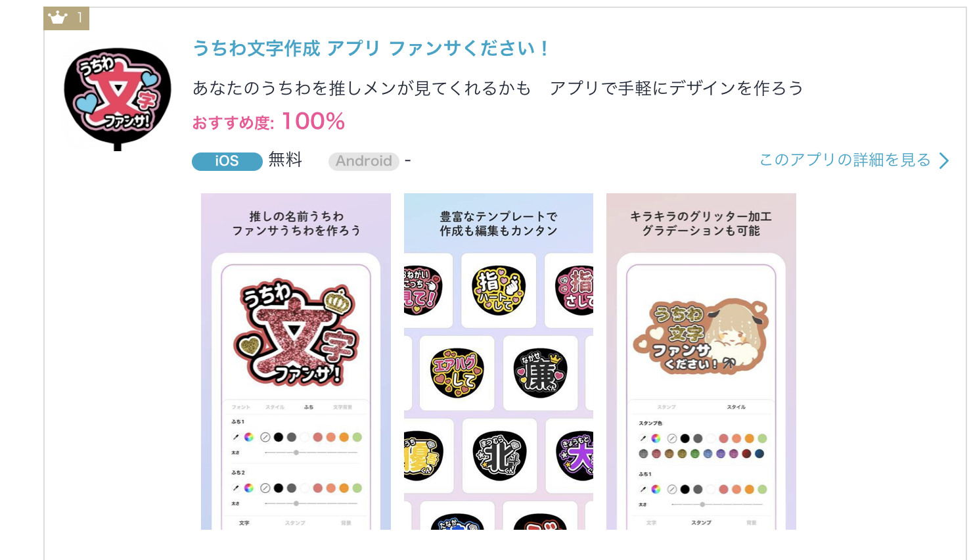Click the 廉 name fan template icon
Image resolution: width=971 pixels, height=560 pixels.
point(540,373)
